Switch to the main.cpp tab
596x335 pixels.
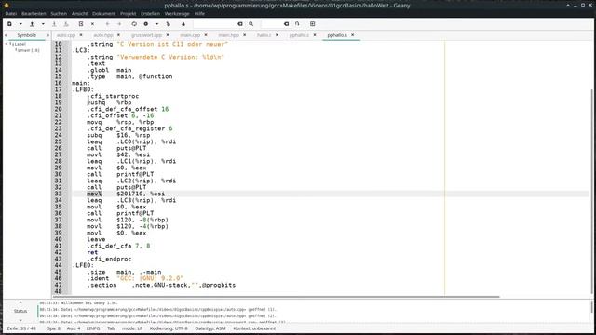pos(190,35)
